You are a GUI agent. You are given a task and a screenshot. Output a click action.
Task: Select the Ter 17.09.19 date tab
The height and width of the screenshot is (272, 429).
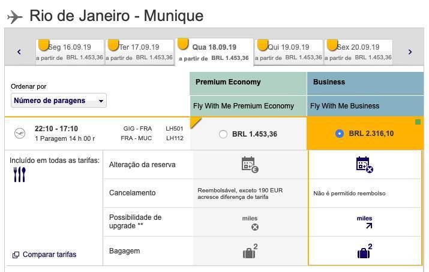(x=140, y=52)
